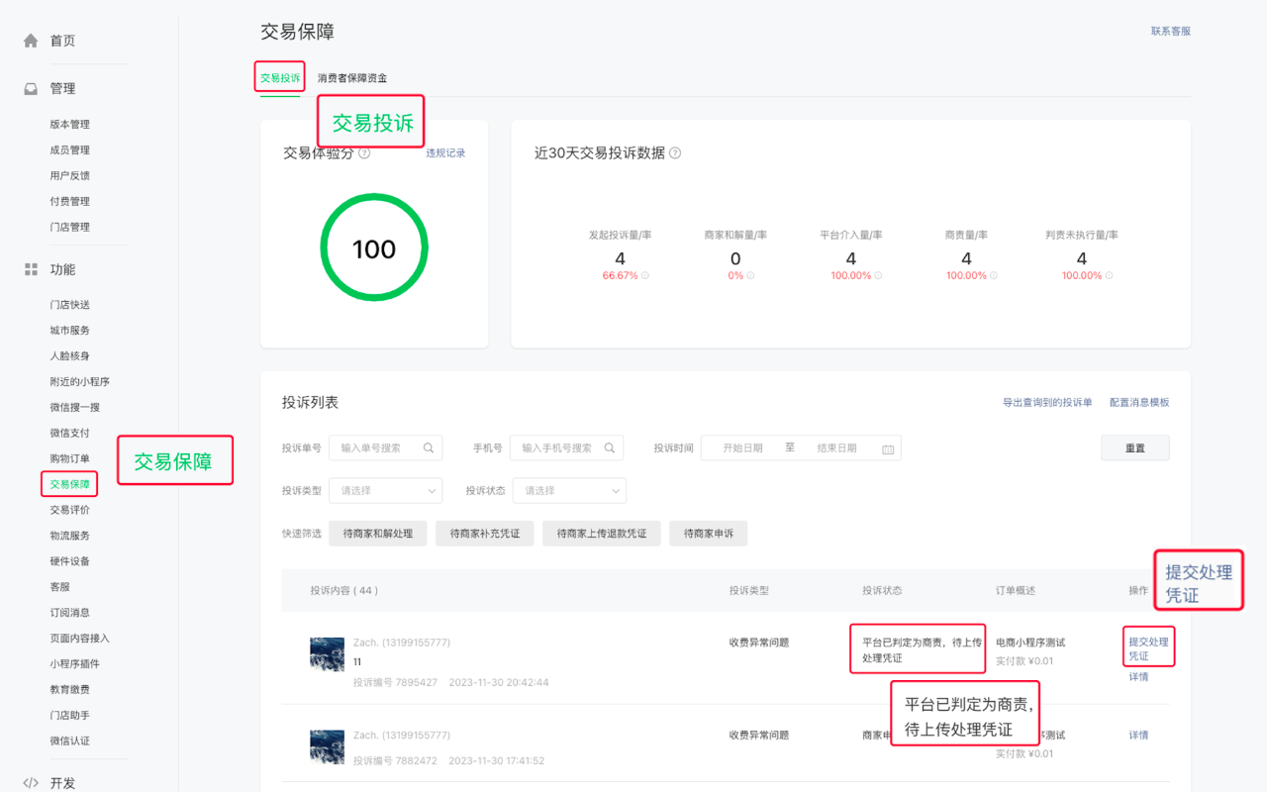
Task: Open 导出查询到的投诉单 link
Action: pyautogui.click(x=1047, y=403)
